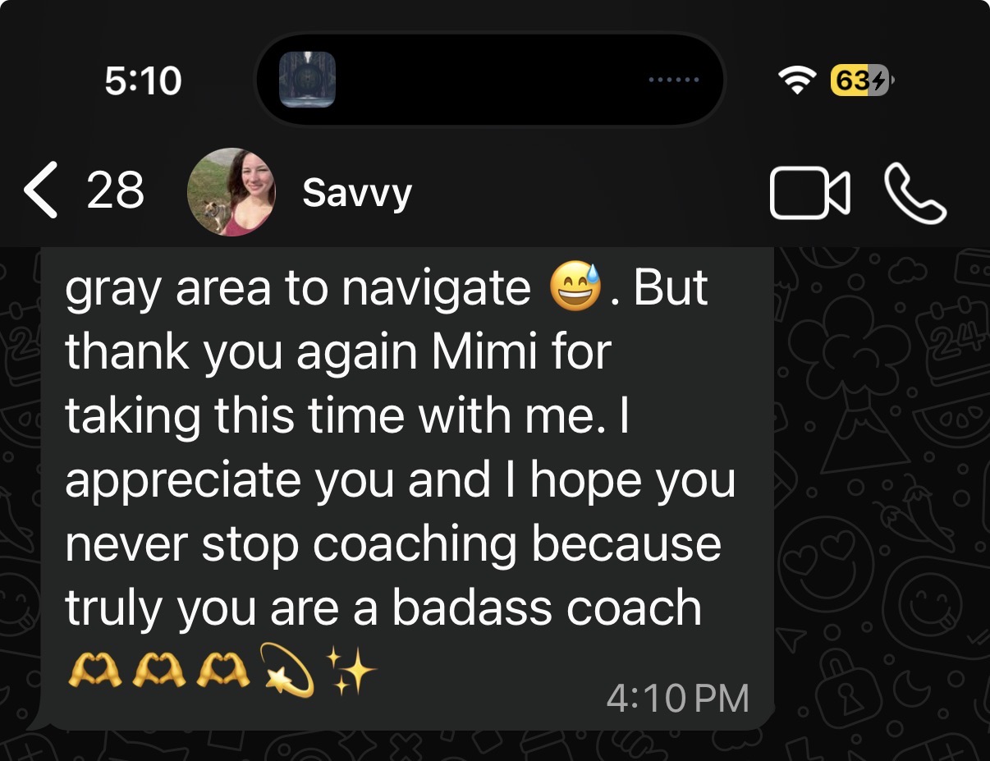
Task: Tap the 5:10 clock in status bar
Action: click(144, 80)
